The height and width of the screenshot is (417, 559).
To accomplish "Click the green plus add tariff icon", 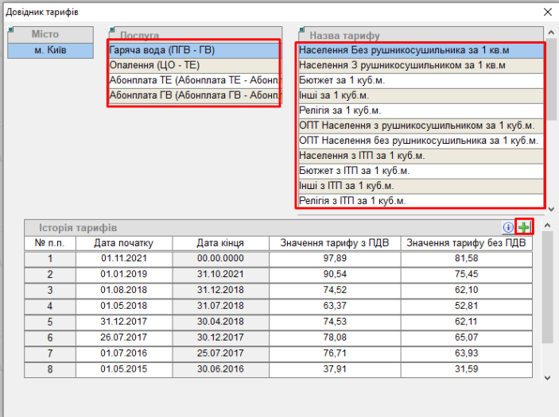I will point(523,227).
